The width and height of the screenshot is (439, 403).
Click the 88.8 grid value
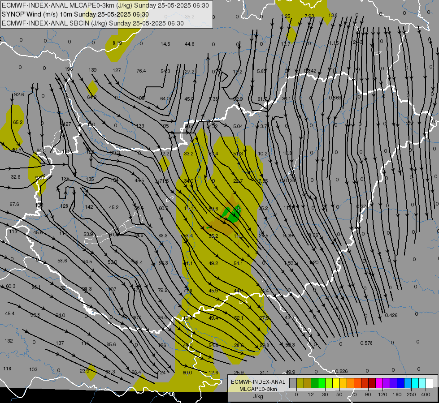click(163, 236)
